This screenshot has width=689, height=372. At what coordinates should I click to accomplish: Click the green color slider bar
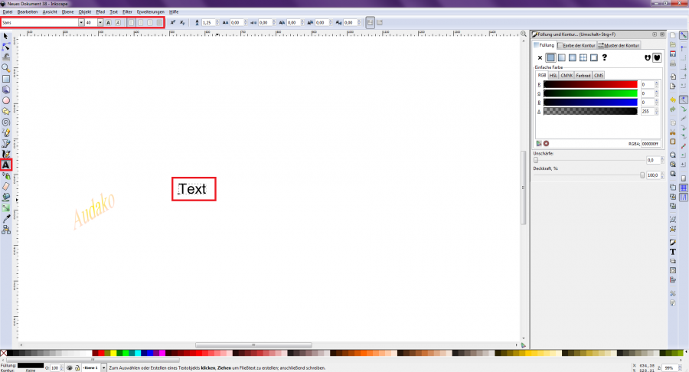(x=589, y=93)
